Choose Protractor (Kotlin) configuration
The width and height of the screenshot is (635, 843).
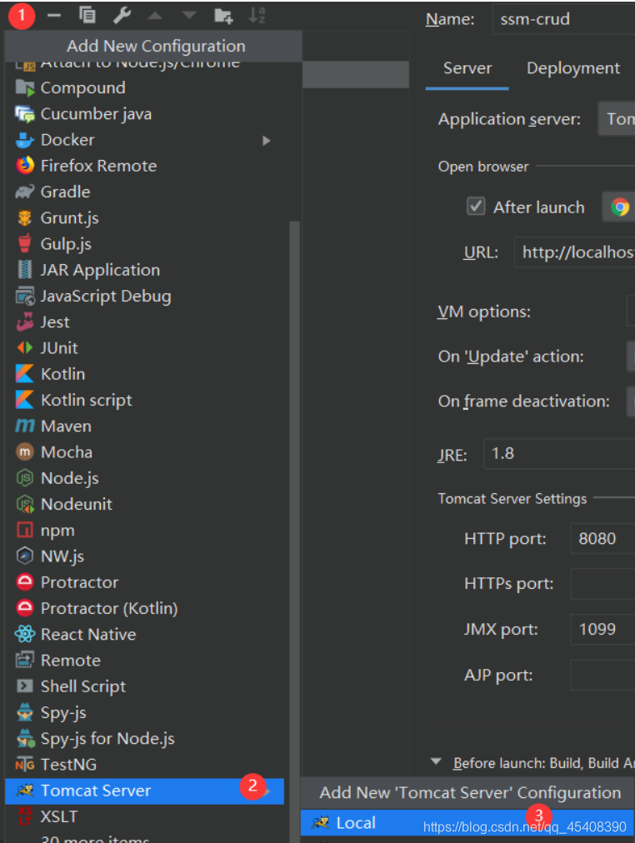[144, 608]
